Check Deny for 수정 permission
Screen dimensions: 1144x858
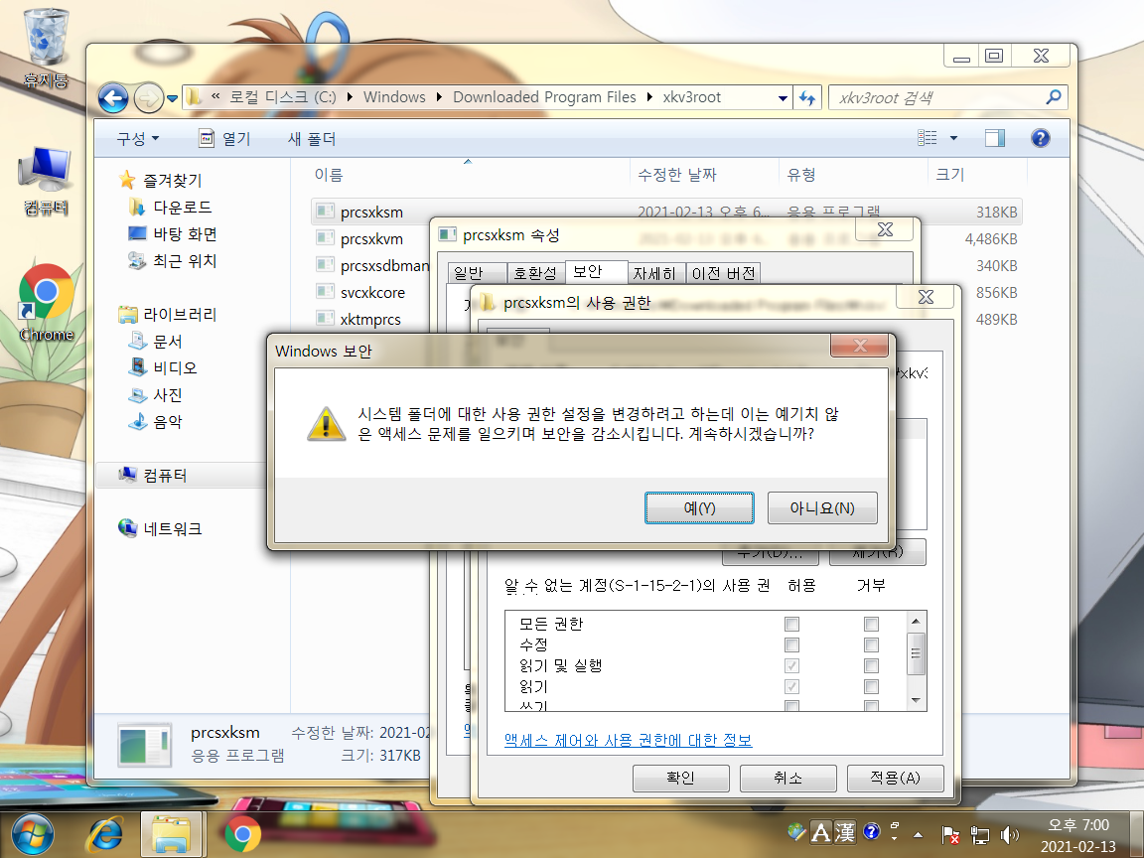[x=871, y=644]
